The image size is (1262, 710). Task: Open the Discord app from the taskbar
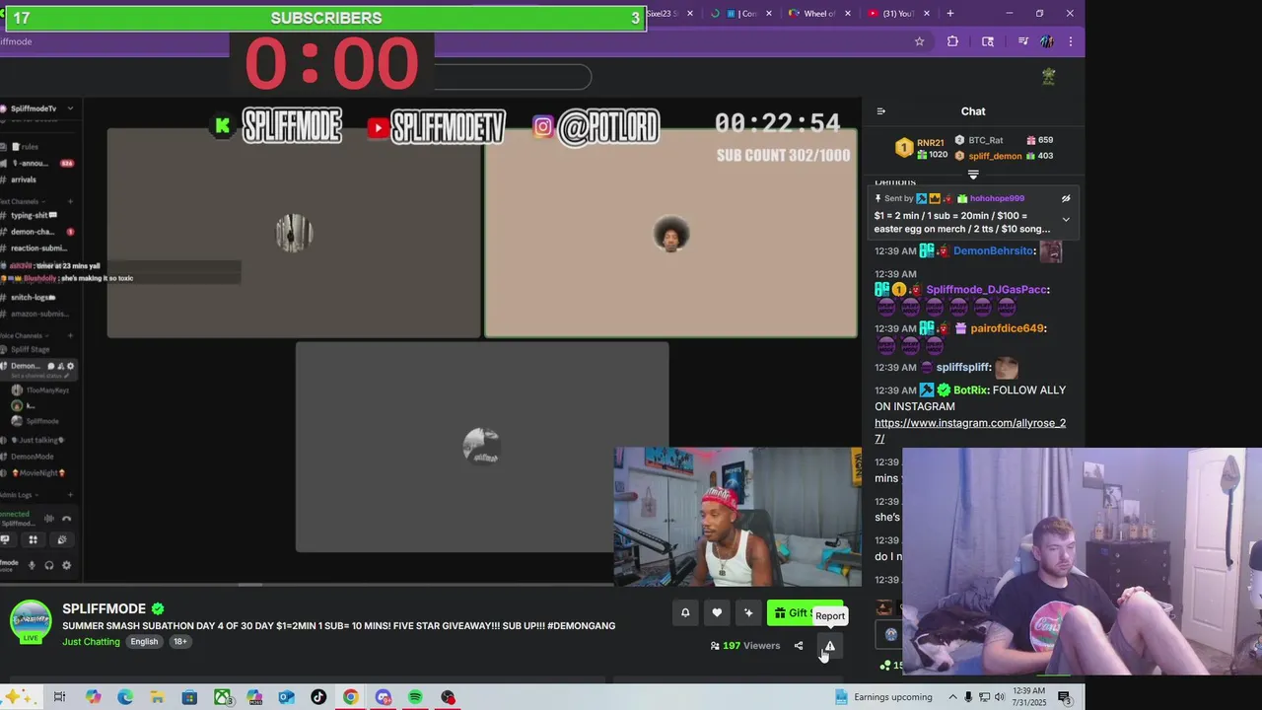(384, 697)
